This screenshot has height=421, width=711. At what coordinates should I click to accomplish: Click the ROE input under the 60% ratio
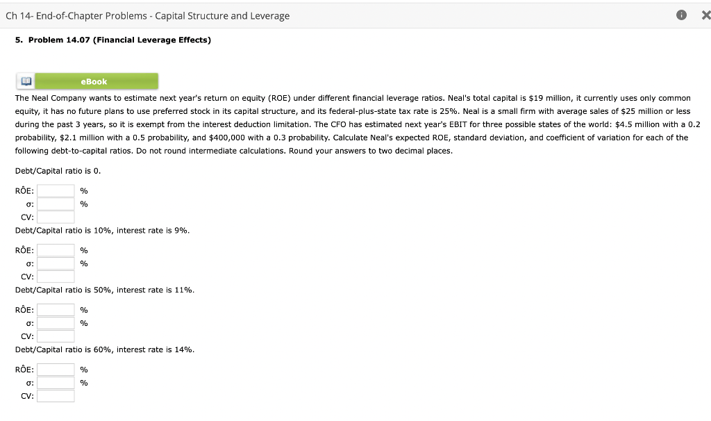(56, 369)
